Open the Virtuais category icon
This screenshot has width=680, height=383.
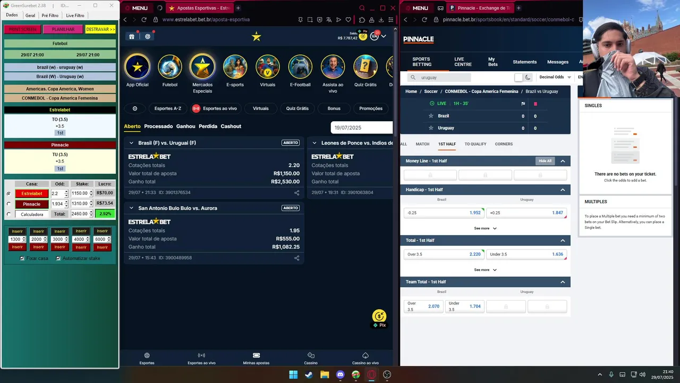(x=268, y=67)
